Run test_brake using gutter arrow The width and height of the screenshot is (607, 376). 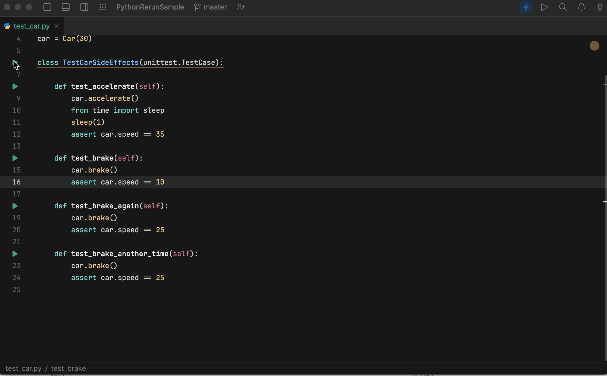click(15, 158)
